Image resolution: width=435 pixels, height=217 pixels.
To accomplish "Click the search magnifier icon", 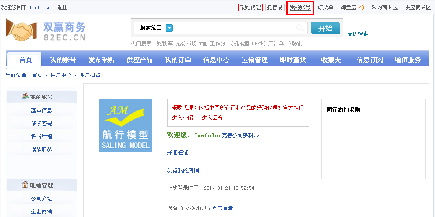I will 300,28.
